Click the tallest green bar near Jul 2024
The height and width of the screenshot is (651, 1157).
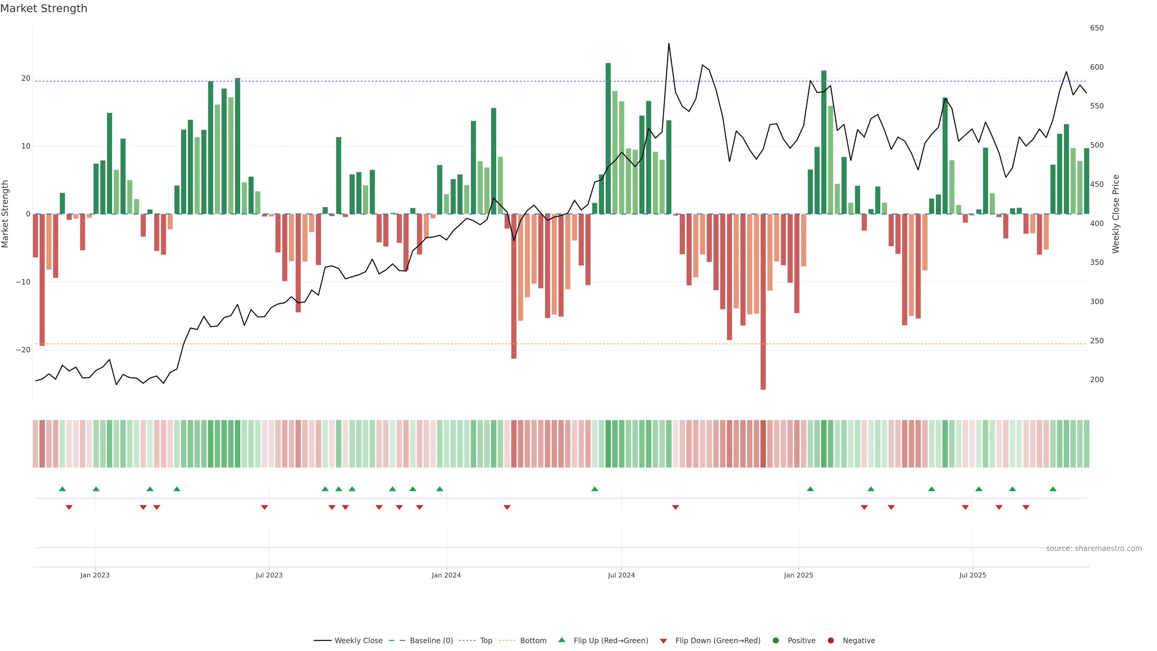pos(608,135)
